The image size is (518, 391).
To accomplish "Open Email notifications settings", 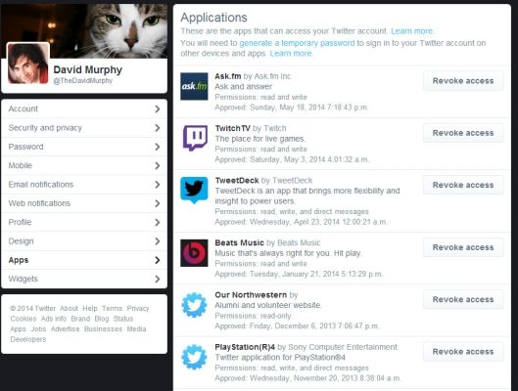I will (x=84, y=185).
